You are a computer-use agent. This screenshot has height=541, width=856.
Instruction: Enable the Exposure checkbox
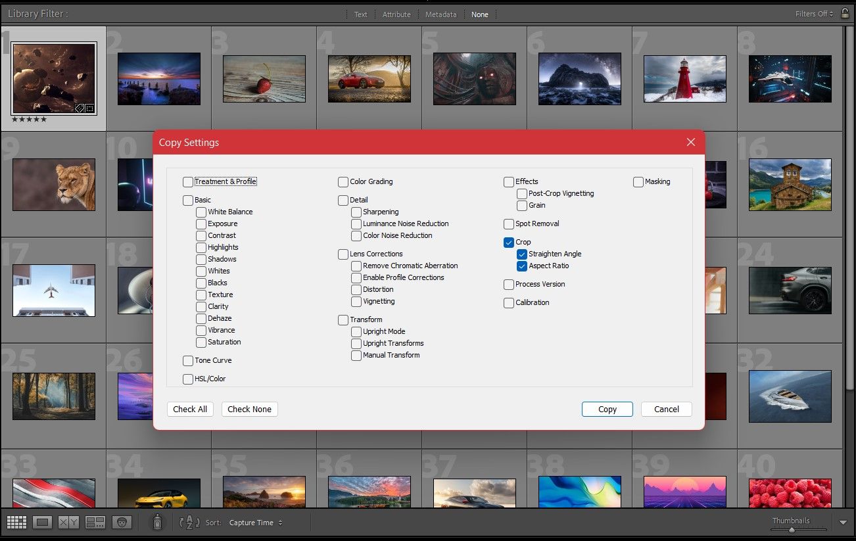click(x=201, y=223)
